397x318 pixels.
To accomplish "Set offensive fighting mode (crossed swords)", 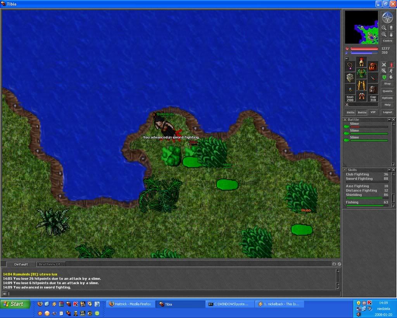I will click(x=384, y=65).
